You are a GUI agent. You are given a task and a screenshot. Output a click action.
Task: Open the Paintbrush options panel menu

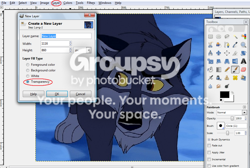coord(244,107)
